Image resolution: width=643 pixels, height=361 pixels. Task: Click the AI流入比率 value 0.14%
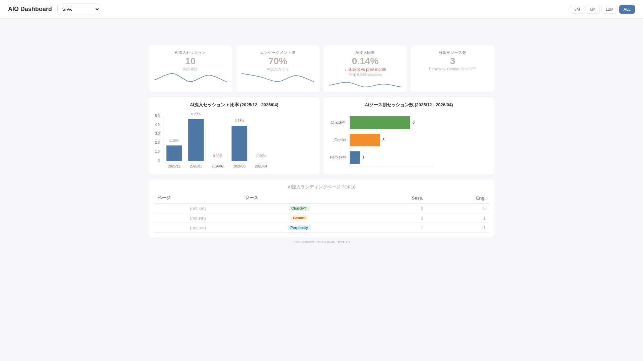click(x=365, y=61)
